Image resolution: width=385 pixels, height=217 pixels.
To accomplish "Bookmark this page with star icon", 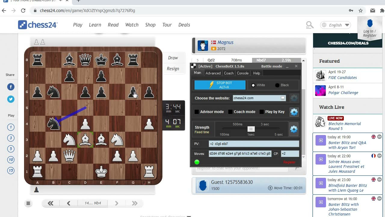I will click(x=361, y=11).
